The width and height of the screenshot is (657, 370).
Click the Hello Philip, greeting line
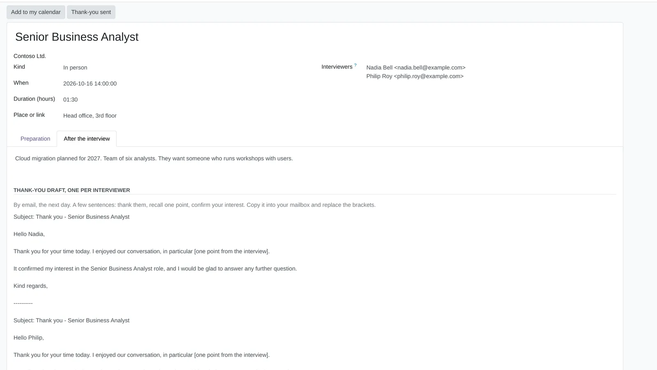click(29, 338)
